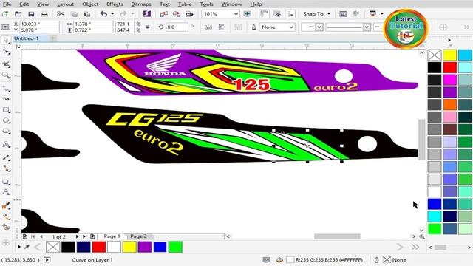Image resolution: width=473 pixels, height=266 pixels.
Task: Select the Freehand curve tool
Action: [6, 88]
